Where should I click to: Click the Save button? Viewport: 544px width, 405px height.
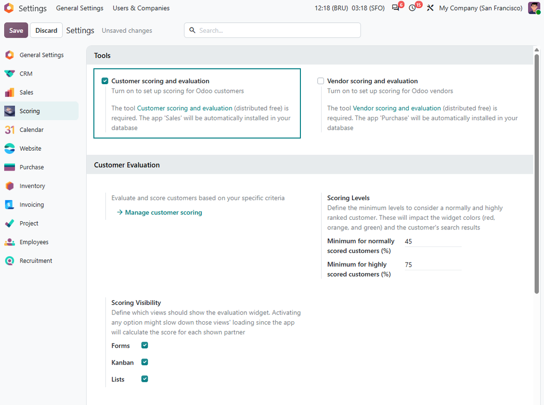pyautogui.click(x=16, y=30)
